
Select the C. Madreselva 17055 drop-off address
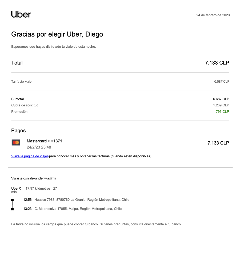78,209
